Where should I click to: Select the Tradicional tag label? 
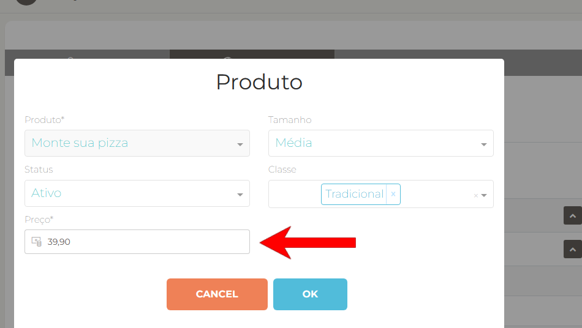pos(354,194)
